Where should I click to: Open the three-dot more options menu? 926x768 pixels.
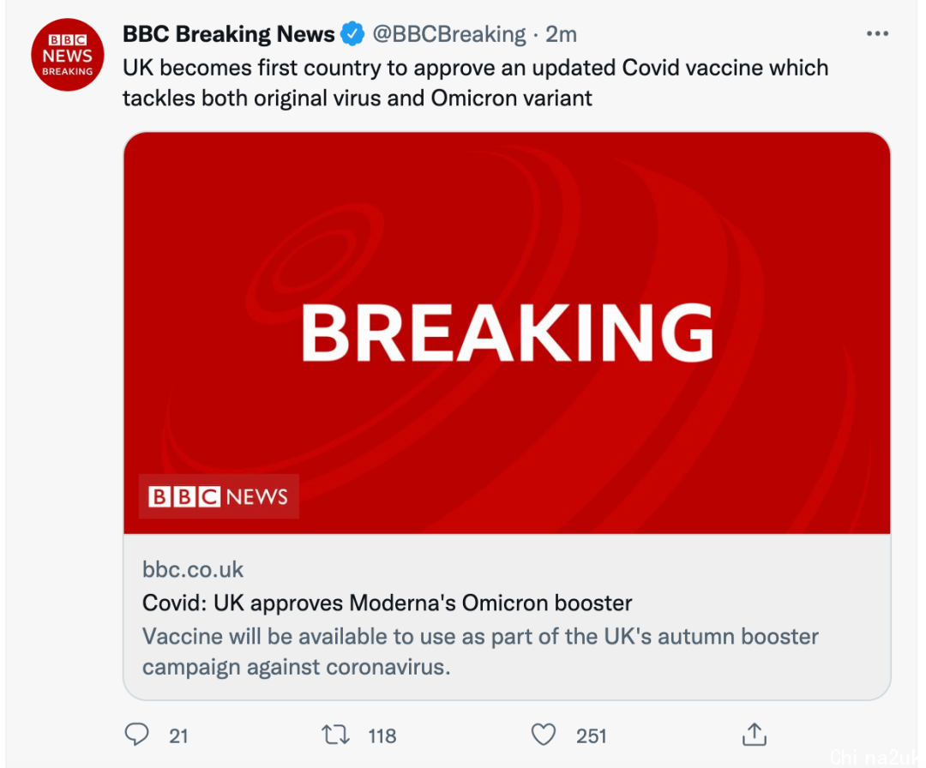(877, 33)
